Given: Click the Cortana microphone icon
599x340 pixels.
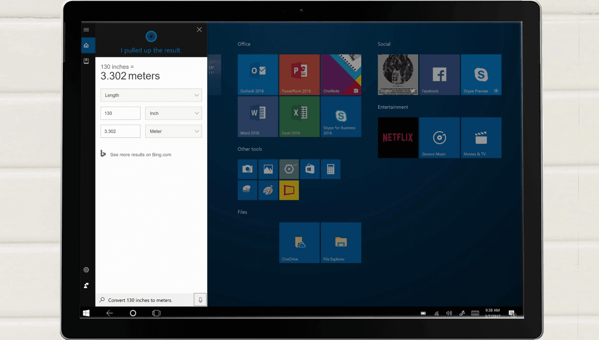Looking at the screenshot, I should [x=200, y=300].
